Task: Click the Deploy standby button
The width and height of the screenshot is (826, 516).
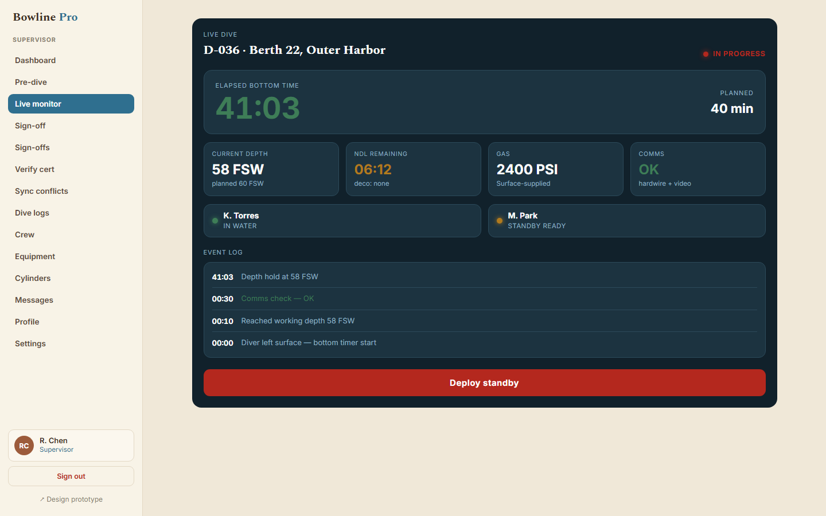Action: (x=484, y=382)
